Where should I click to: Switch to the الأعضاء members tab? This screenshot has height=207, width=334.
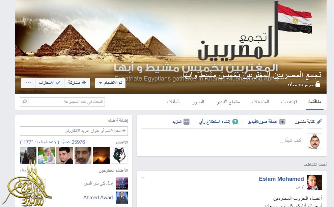(x=289, y=101)
